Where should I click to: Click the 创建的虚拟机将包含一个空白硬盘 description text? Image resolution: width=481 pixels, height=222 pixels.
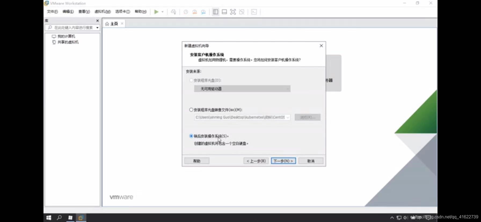tap(221, 143)
